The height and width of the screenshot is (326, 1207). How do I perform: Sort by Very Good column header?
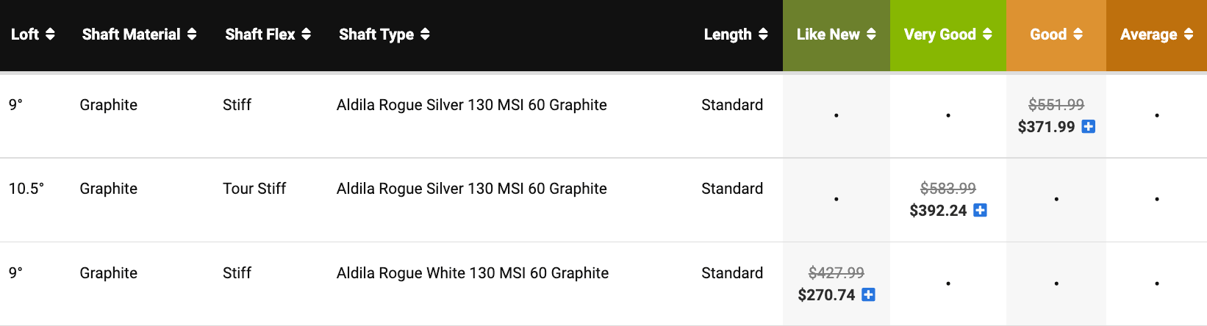tap(939, 35)
